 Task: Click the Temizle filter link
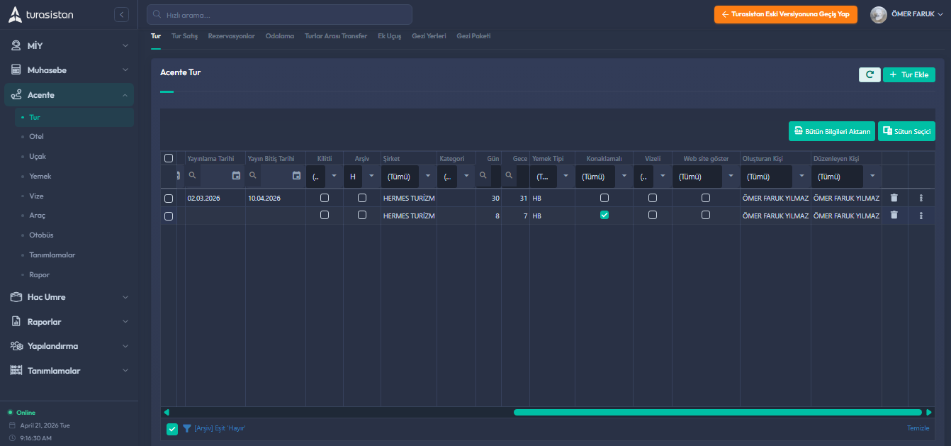pos(918,428)
